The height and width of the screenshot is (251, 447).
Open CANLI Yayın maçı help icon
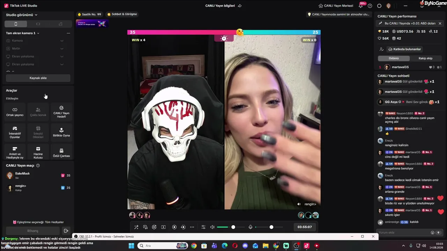[x=38, y=166]
